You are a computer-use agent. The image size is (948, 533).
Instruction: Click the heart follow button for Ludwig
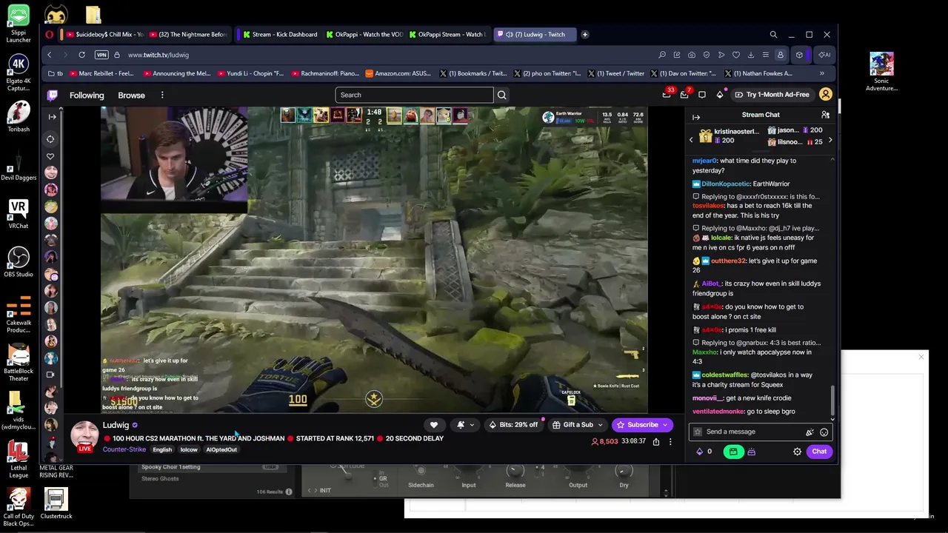click(x=434, y=425)
